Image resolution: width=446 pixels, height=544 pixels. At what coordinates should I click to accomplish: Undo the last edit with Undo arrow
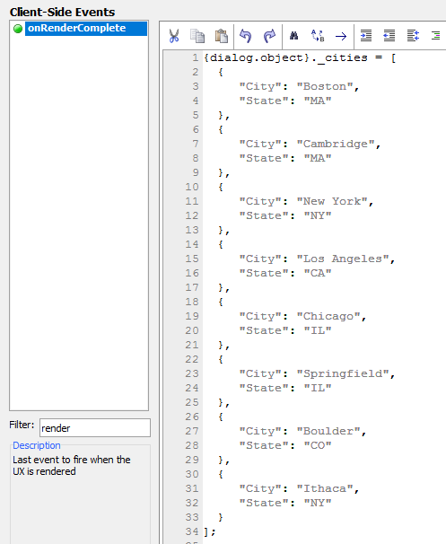(x=246, y=36)
